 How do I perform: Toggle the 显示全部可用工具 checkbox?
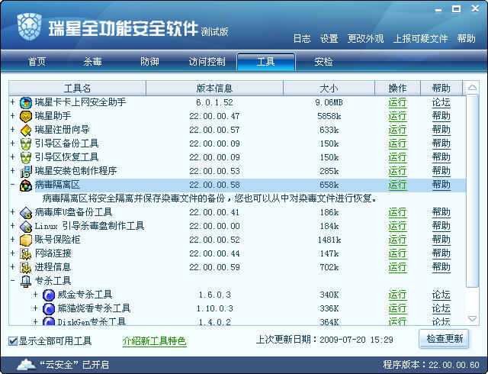tap(13, 341)
